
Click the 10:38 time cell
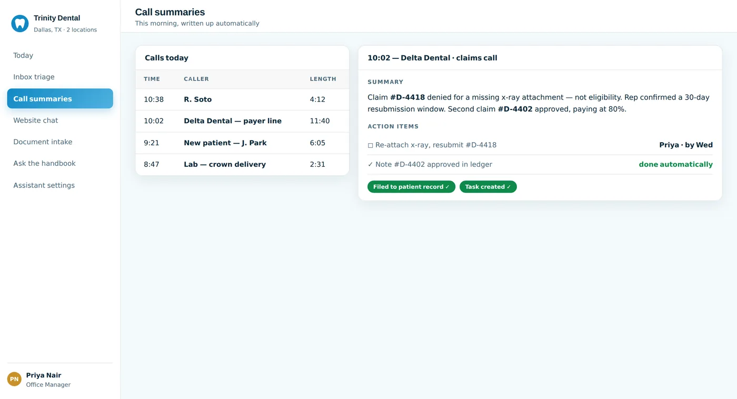[x=154, y=99]
